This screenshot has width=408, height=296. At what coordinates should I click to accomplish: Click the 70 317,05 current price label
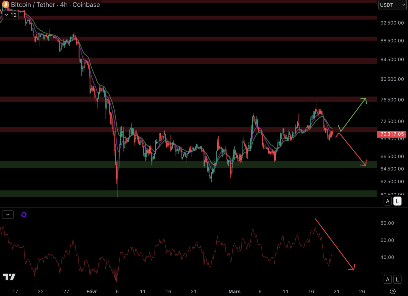pyautogui.click(x=392, y=134)
